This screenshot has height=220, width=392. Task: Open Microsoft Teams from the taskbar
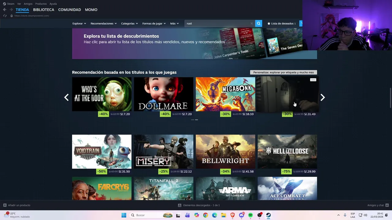pos(187,215)
